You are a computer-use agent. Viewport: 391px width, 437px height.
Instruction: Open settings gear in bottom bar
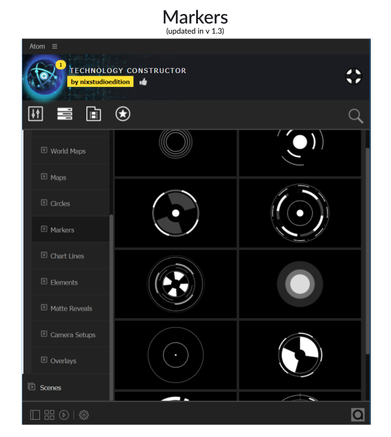(84, 415)
